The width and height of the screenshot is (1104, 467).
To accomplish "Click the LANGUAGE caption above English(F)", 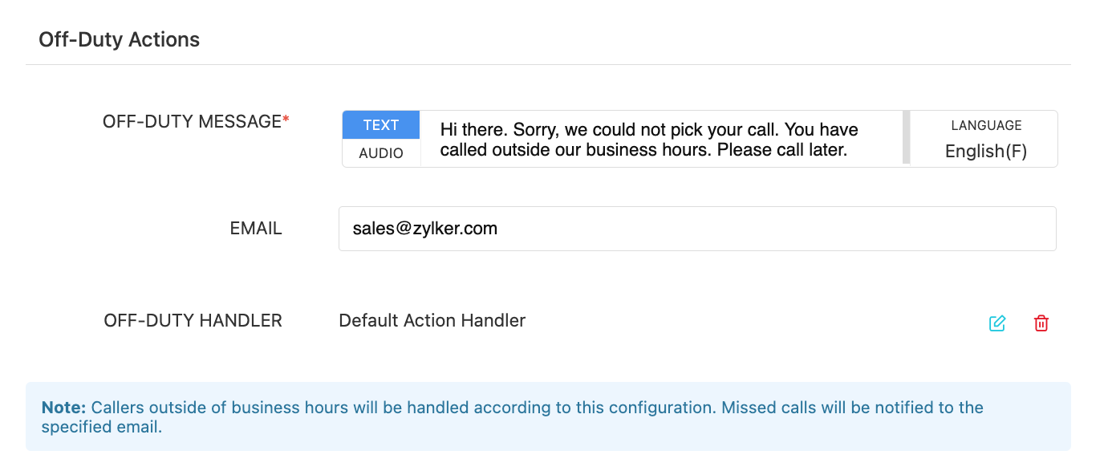I will coord(986,125).
